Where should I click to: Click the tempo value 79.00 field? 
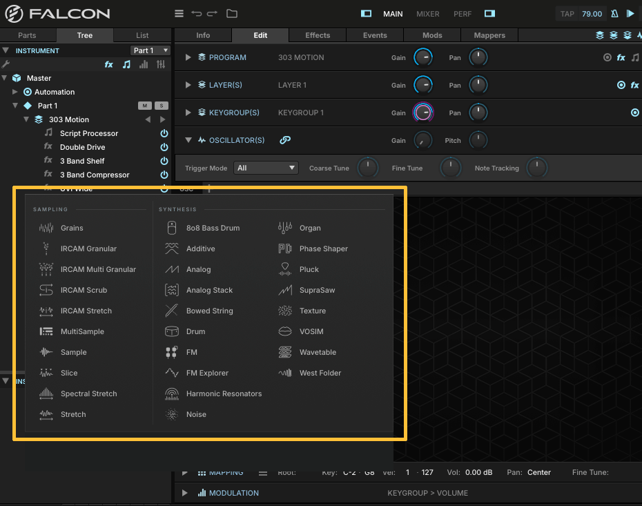(x=592, y=14)
